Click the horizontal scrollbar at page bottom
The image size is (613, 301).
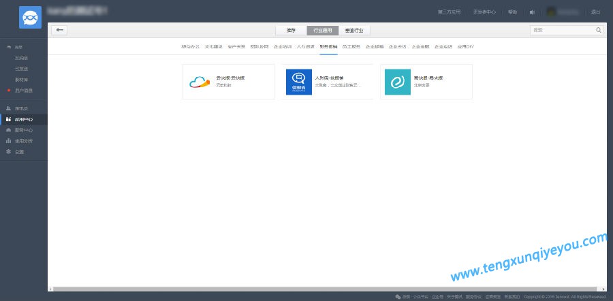(x=325, y=289)
